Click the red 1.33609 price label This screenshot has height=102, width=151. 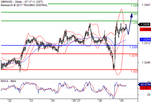tap(145, 29)
